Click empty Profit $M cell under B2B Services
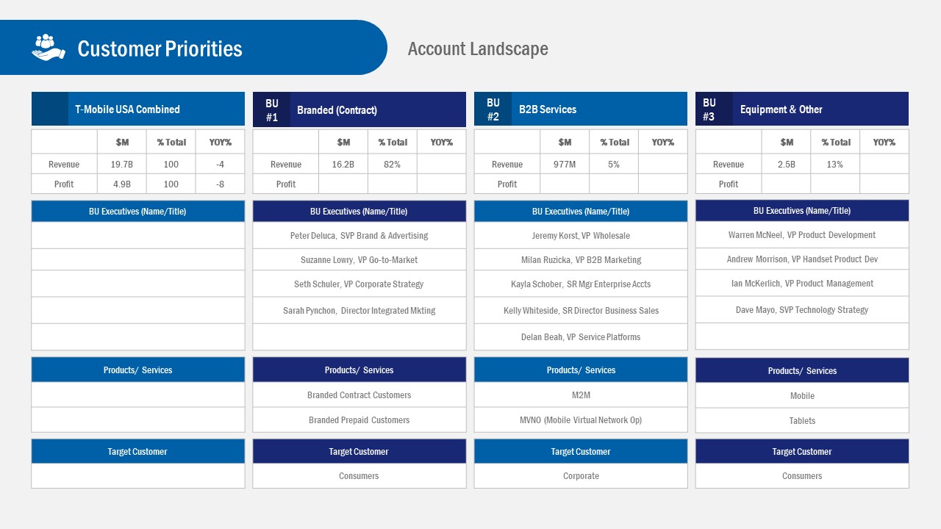This screenshot has height=529, width=941. point(565,184)
